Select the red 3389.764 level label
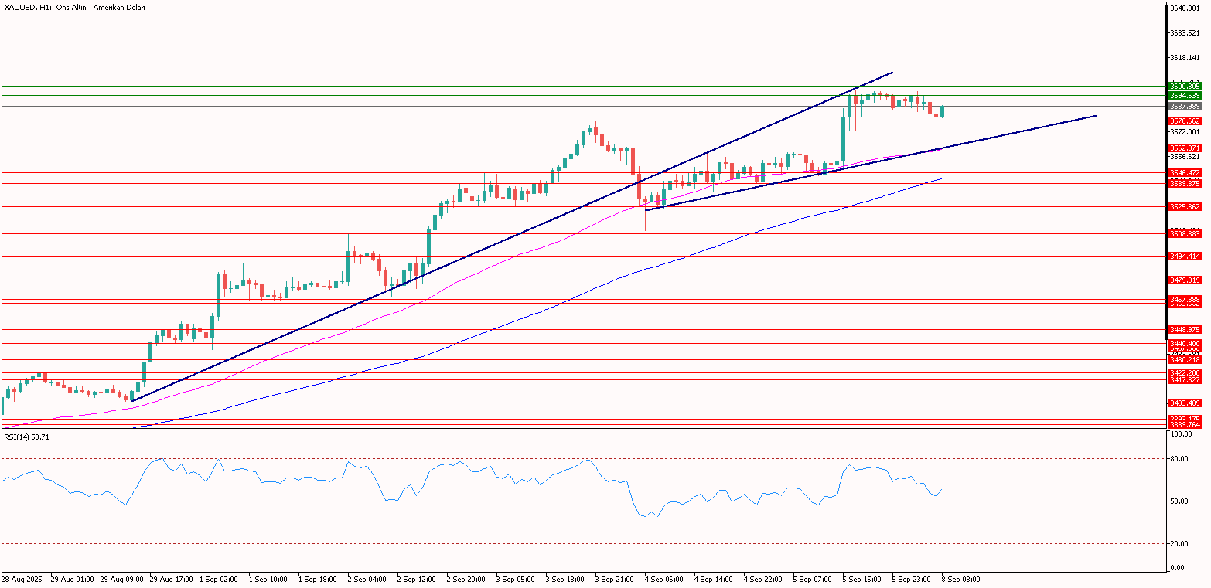1211x588 pixels. (x=1184, y=424)
